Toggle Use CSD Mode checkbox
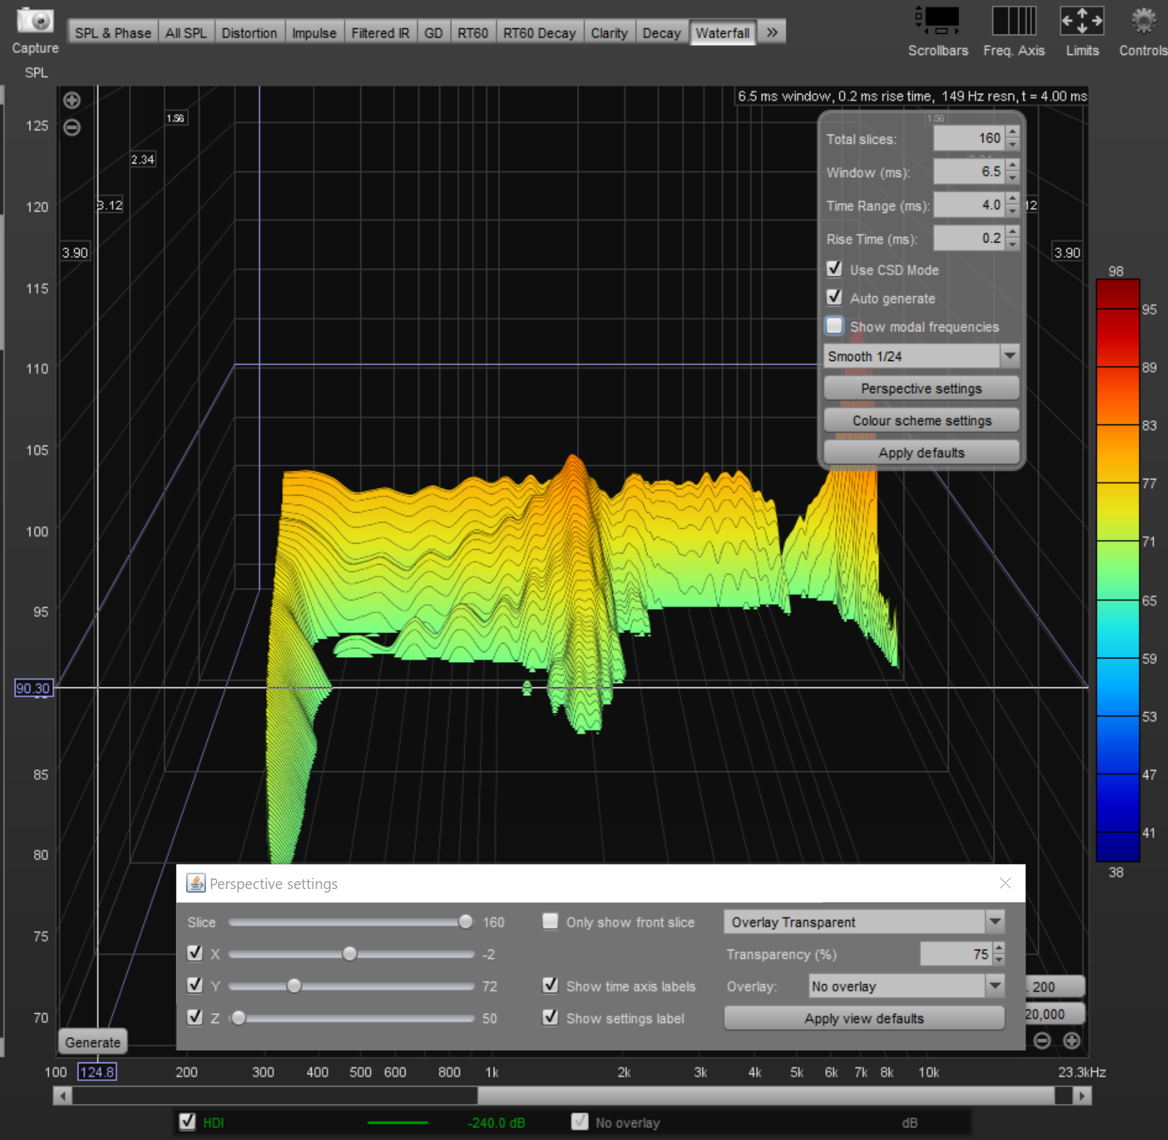Image resolution: width=1168 pixels, height=1140 pixels. 834,269
